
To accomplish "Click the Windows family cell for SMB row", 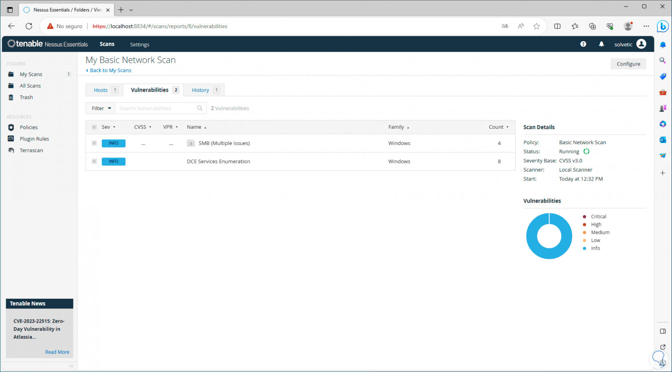I will tap(399, 143).
